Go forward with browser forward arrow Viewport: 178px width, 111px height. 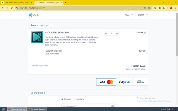pyautogui.click(x=7, y=8)
